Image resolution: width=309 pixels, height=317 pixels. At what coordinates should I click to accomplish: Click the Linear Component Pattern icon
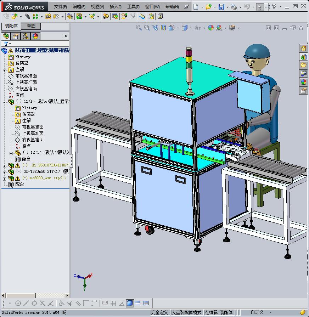tap(35, 16)
